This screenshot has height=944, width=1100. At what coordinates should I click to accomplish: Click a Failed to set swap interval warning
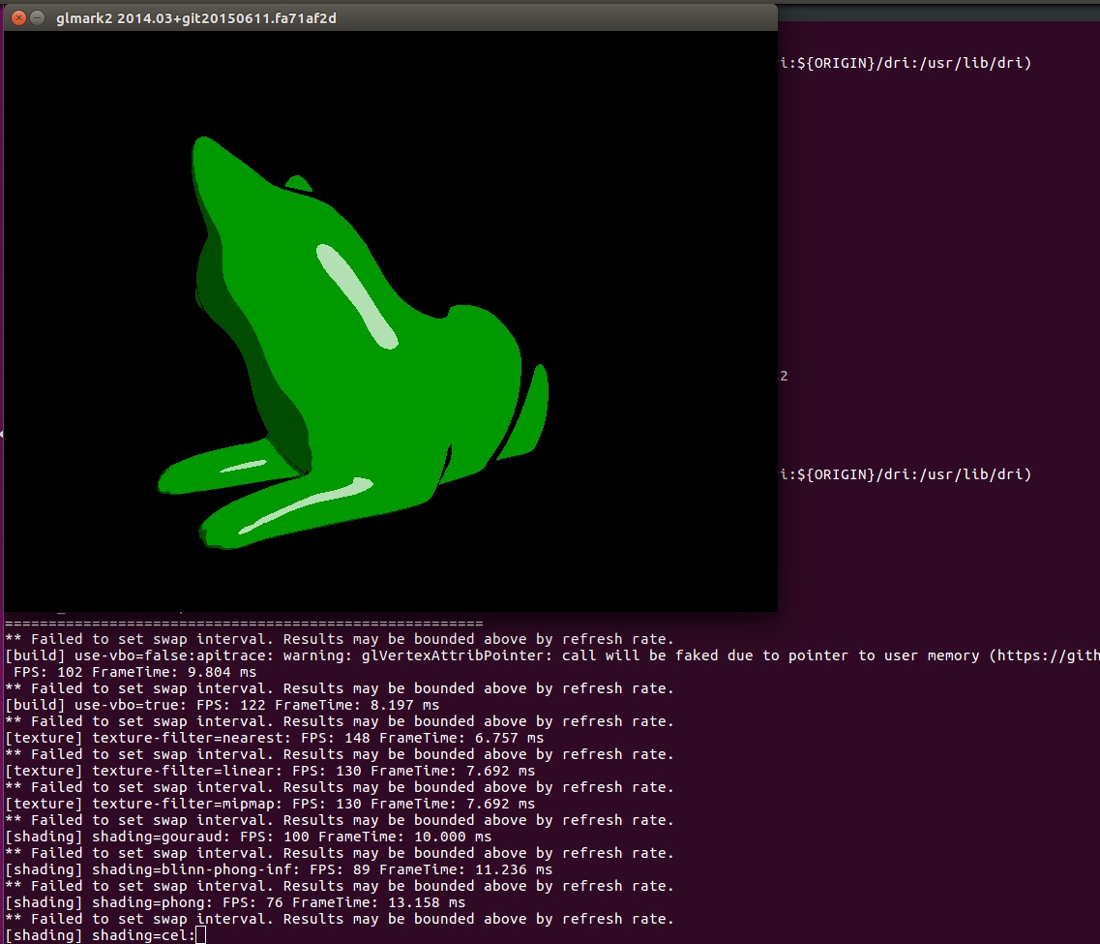tap(339, 639)
